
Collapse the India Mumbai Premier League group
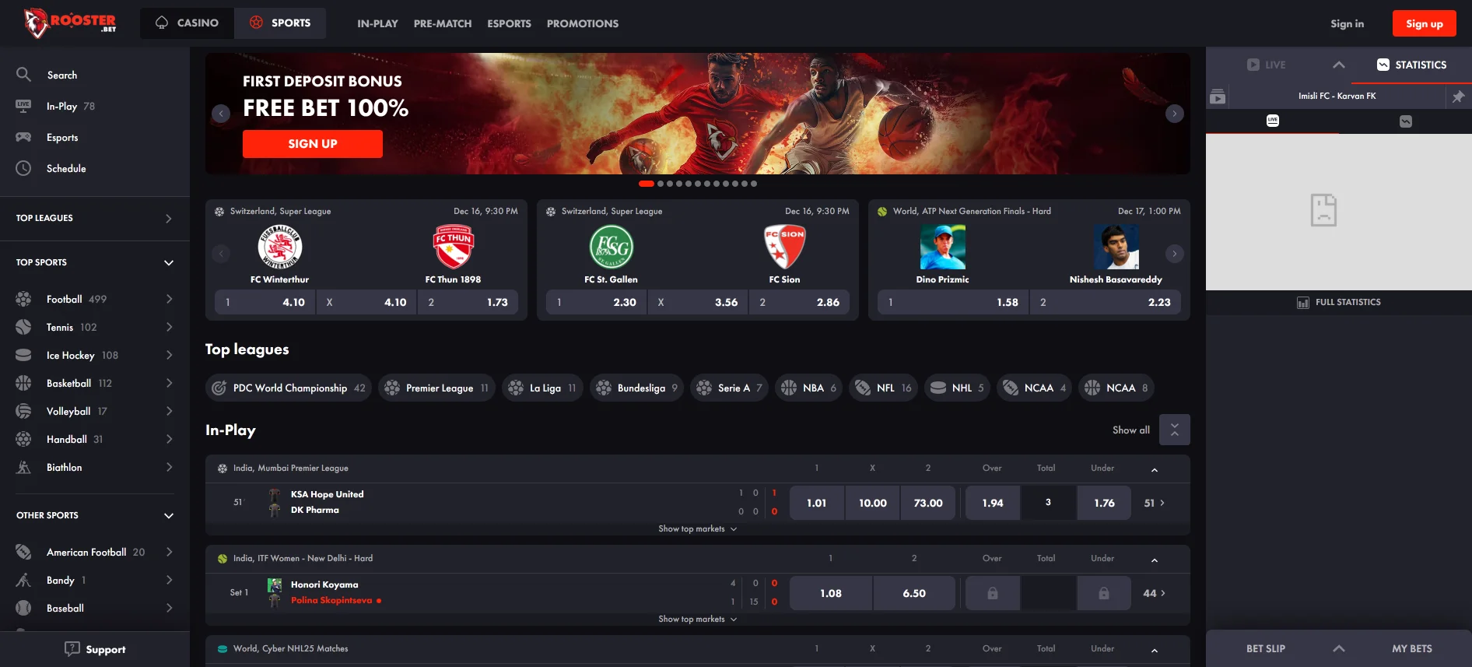(1155, 469)
